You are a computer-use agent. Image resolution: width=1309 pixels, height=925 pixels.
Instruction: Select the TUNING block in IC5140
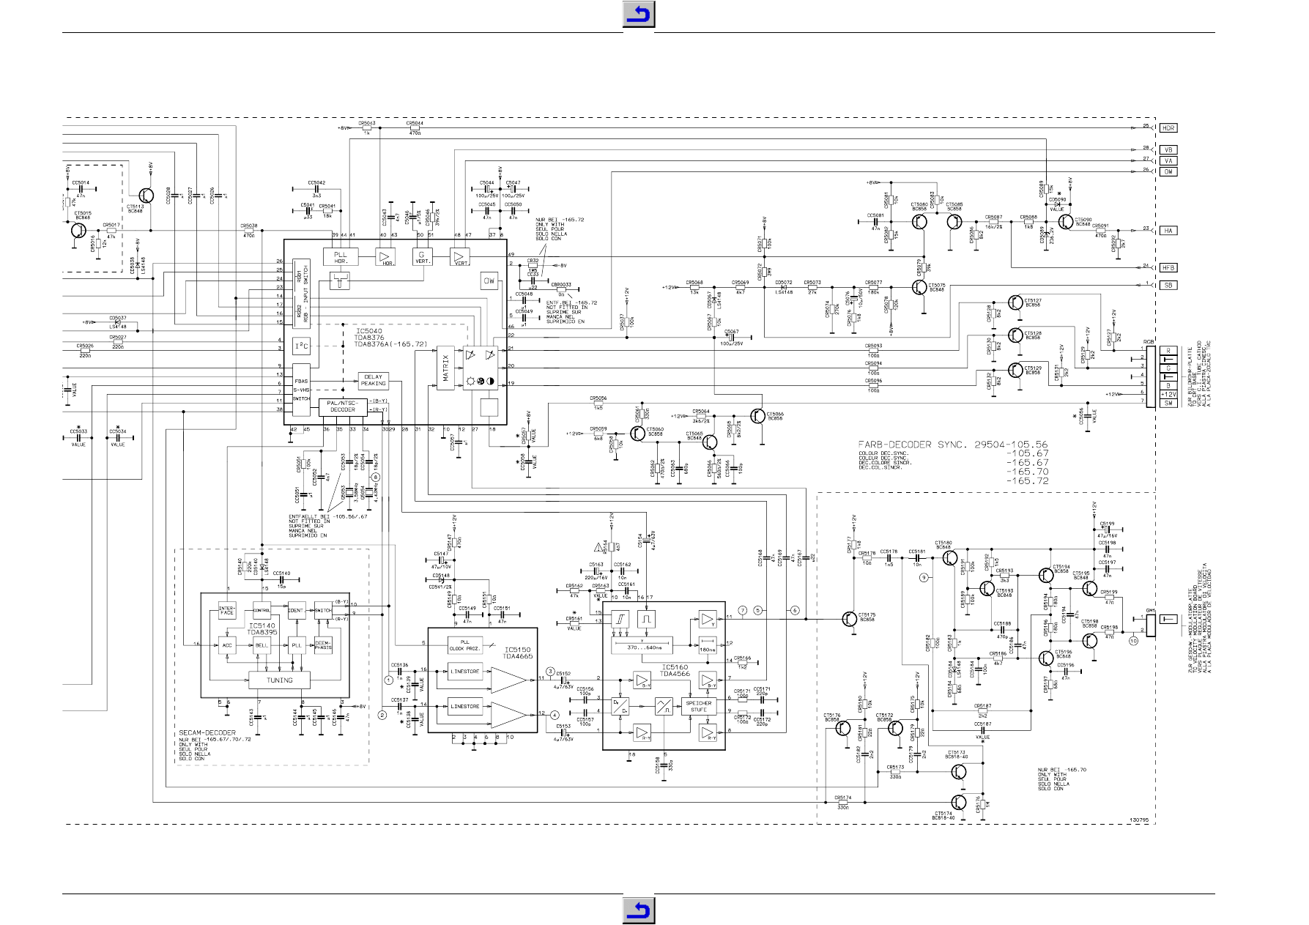(x=279, y=680)
